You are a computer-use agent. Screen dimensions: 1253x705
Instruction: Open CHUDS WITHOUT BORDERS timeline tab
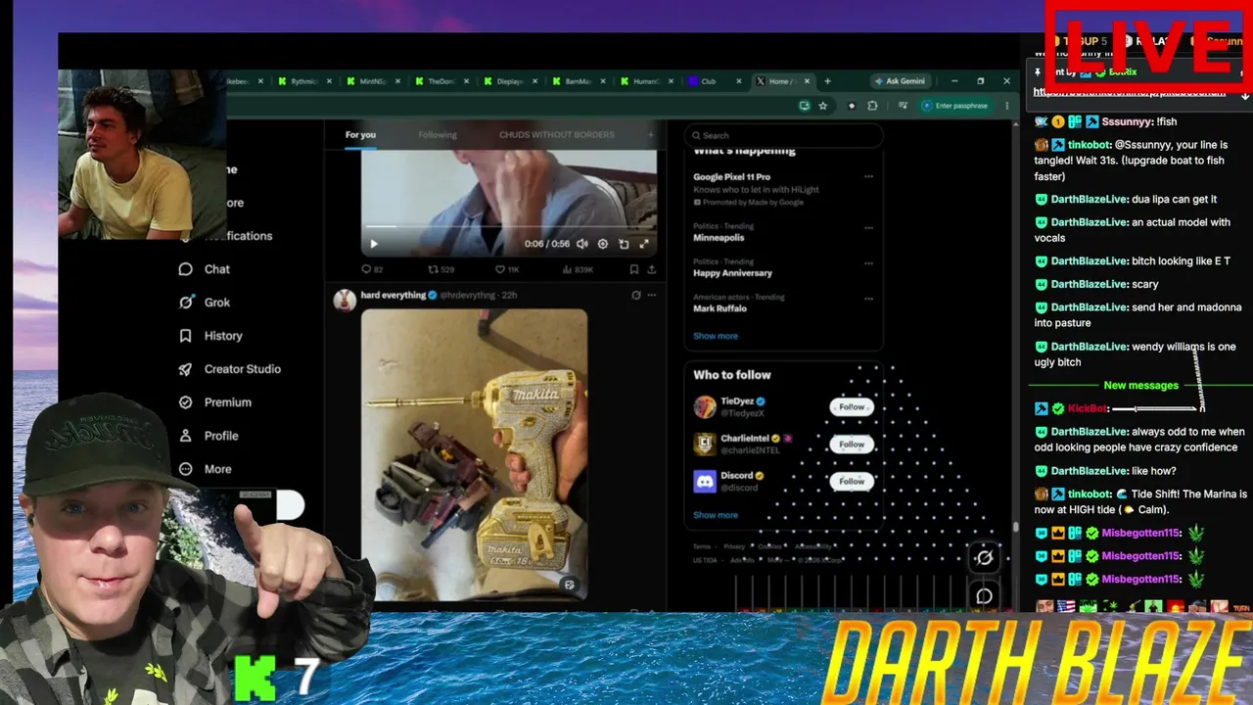(557, 135)
